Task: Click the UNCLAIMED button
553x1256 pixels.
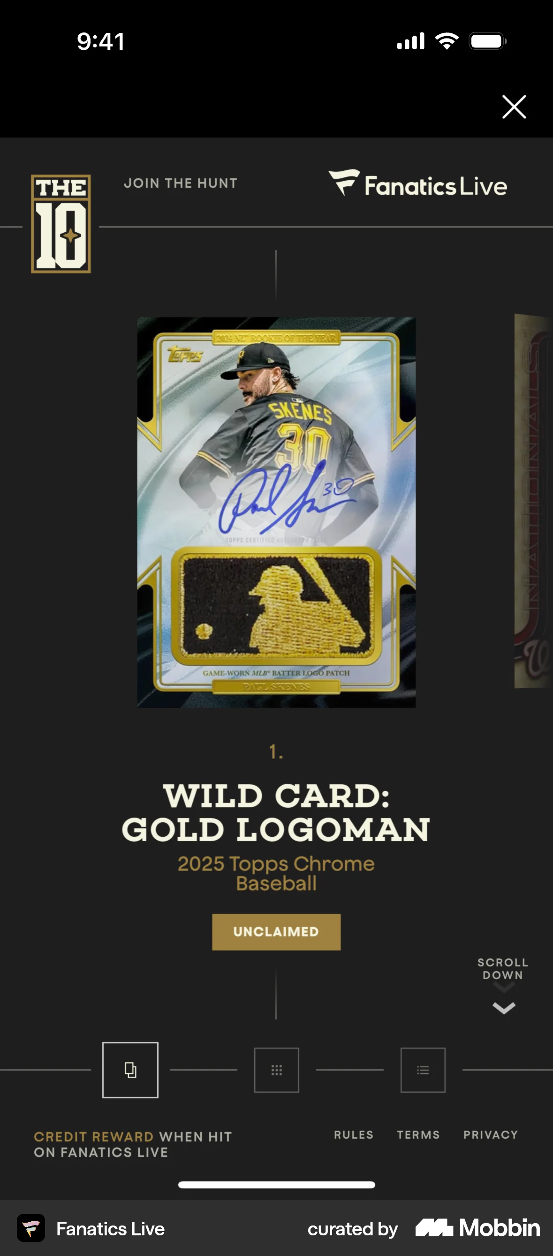Action: [x=276, y=932]
